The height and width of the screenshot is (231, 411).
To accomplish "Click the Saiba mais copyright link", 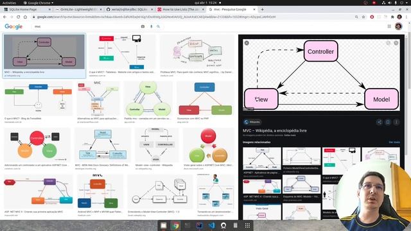I will click(x=290, y=135).
